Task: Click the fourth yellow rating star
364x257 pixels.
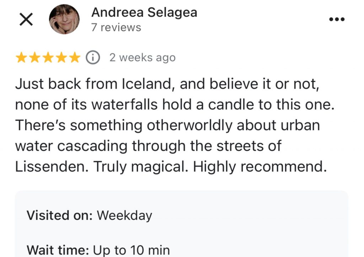Action: pyautogui.click(x=61, y=57)
